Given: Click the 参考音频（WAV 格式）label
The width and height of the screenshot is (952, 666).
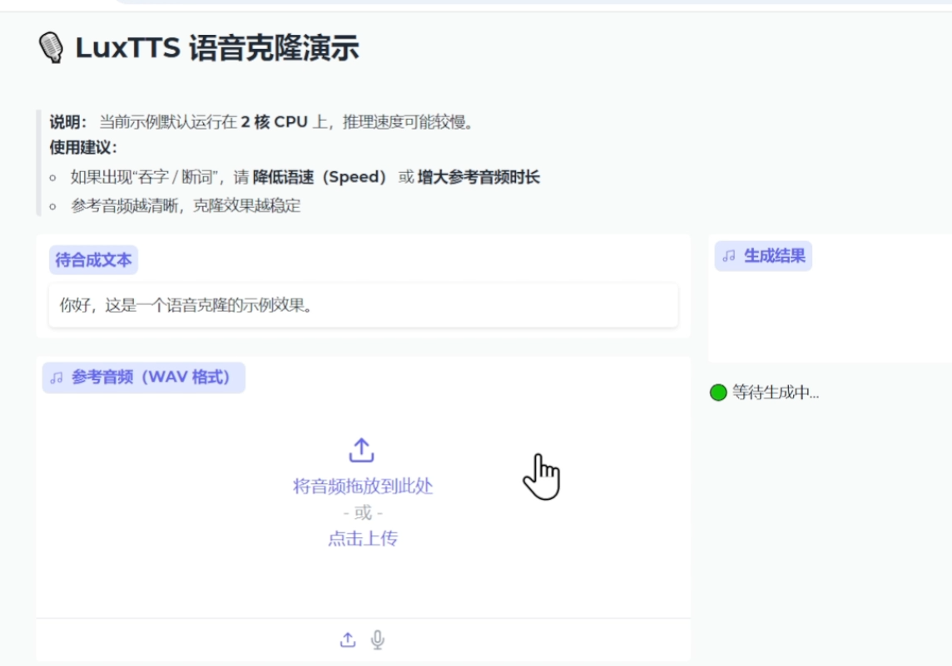Looking at the screenshot, I should pyautogui.click(x=144, y=377).
